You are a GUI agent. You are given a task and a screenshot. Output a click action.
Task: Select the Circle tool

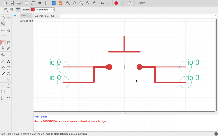[x=3, y=92]
